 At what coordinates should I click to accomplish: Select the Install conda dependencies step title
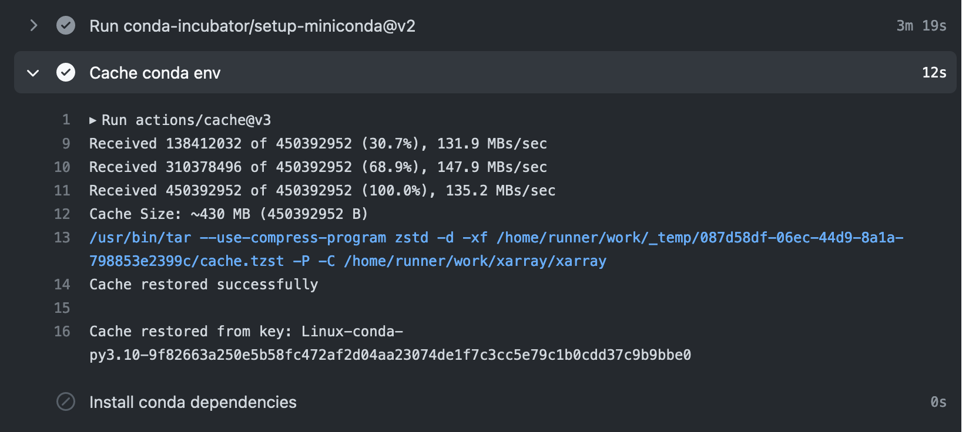coord(193,402)
